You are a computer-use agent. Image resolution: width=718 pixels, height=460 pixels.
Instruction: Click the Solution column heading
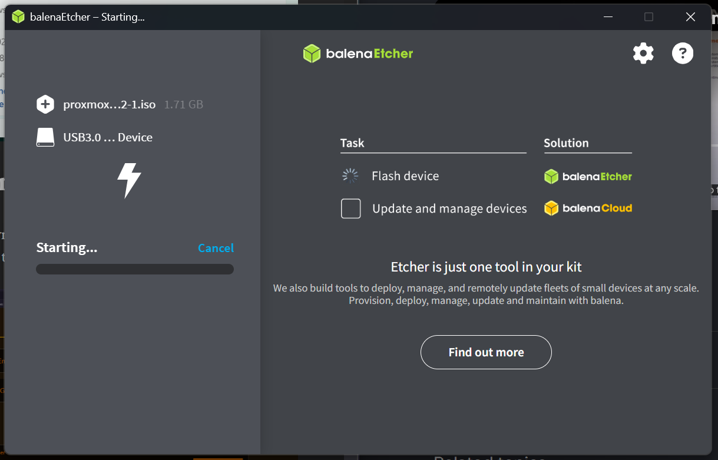[x=566, y=143]
